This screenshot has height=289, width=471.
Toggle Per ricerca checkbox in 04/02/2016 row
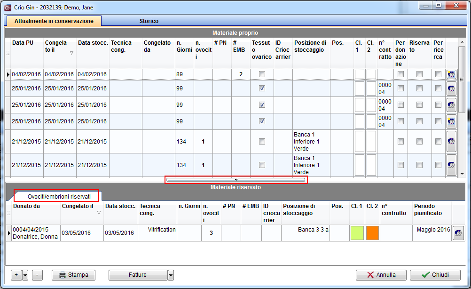click(x=438, y=74)
